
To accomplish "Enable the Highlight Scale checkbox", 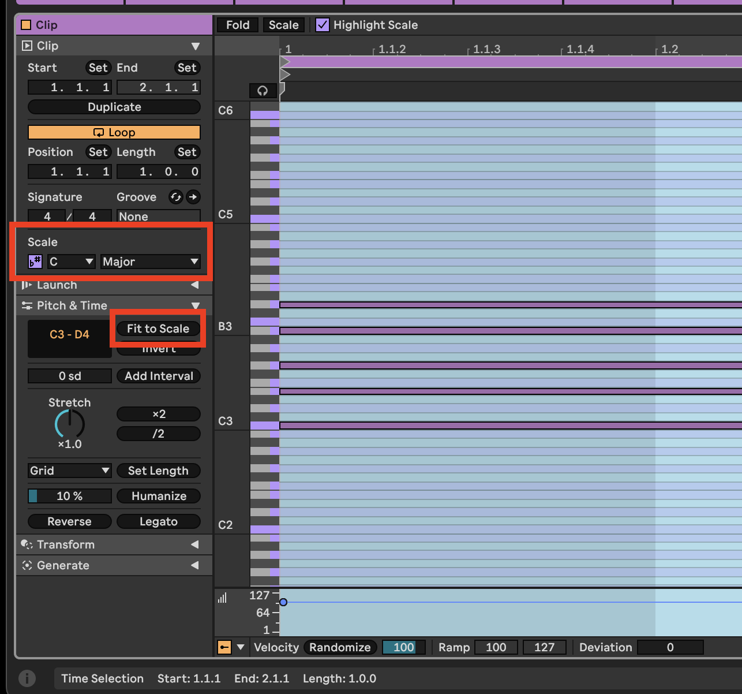I will pos(323,24).
